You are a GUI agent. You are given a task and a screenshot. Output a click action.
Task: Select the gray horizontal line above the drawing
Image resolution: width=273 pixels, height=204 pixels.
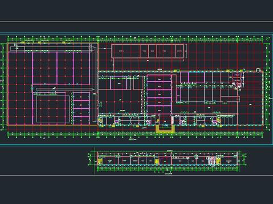(136, 22)
